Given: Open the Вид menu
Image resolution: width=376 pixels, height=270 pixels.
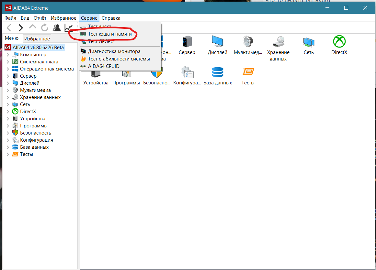Looking at the screenshot, I should 25,18.
